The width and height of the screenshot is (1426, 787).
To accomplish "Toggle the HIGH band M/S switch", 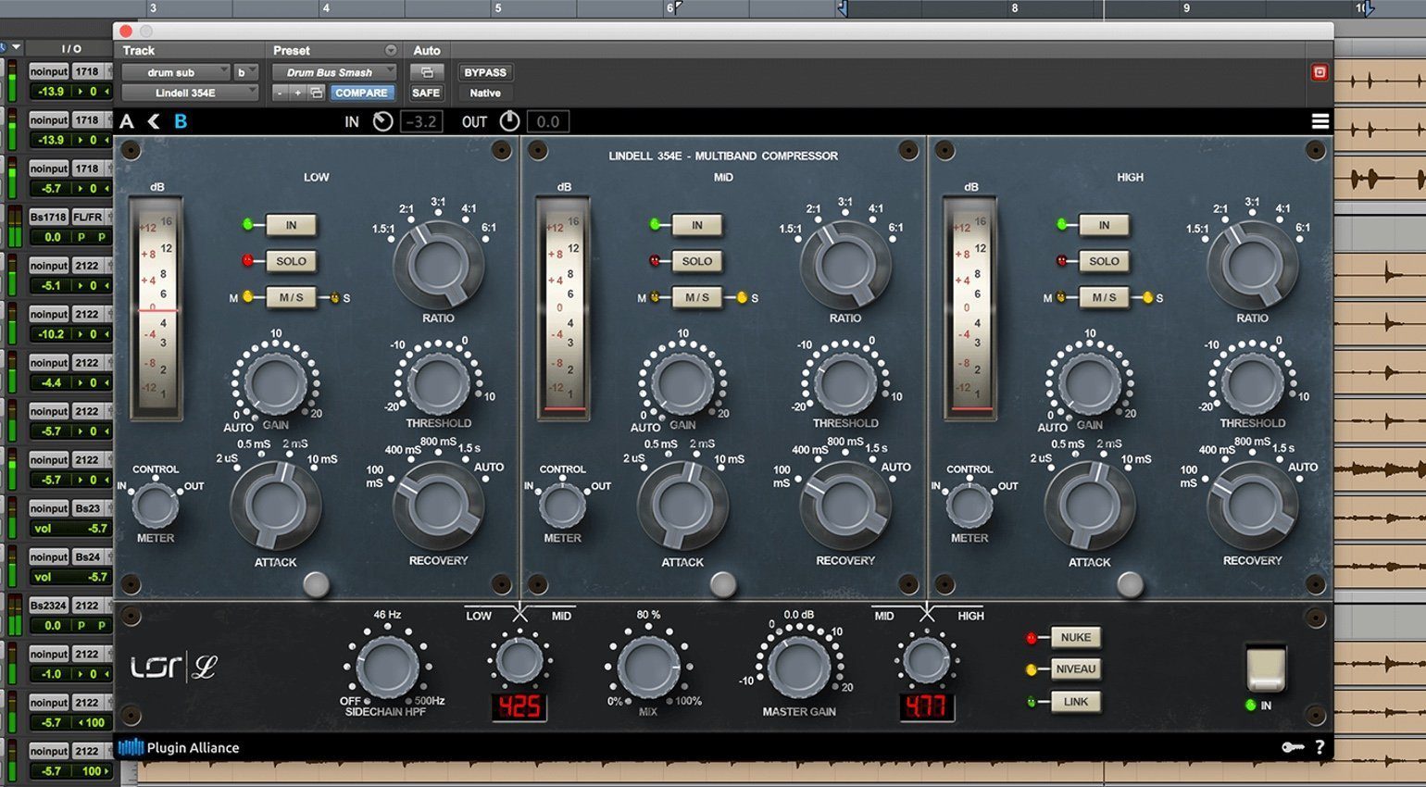I will click(x=1104, y=297).
